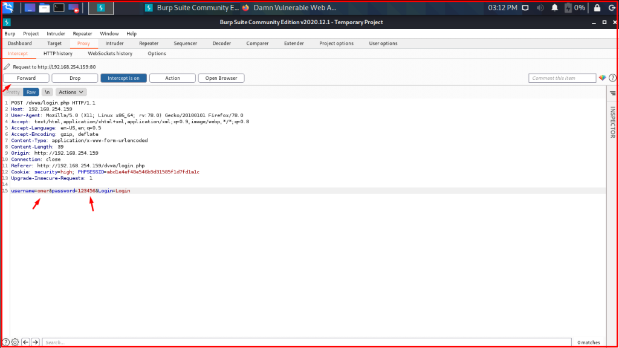
Task: Select the Raw view toggle
Action: [x=30, y=91]
